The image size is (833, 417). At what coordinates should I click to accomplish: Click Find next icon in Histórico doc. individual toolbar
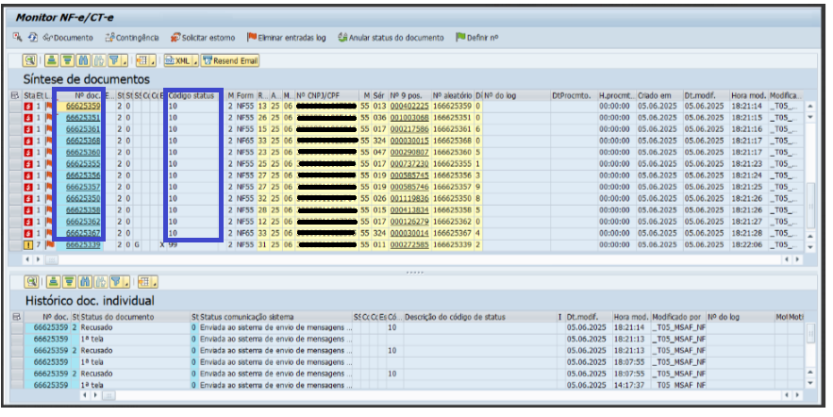click(x=100, y=281)
